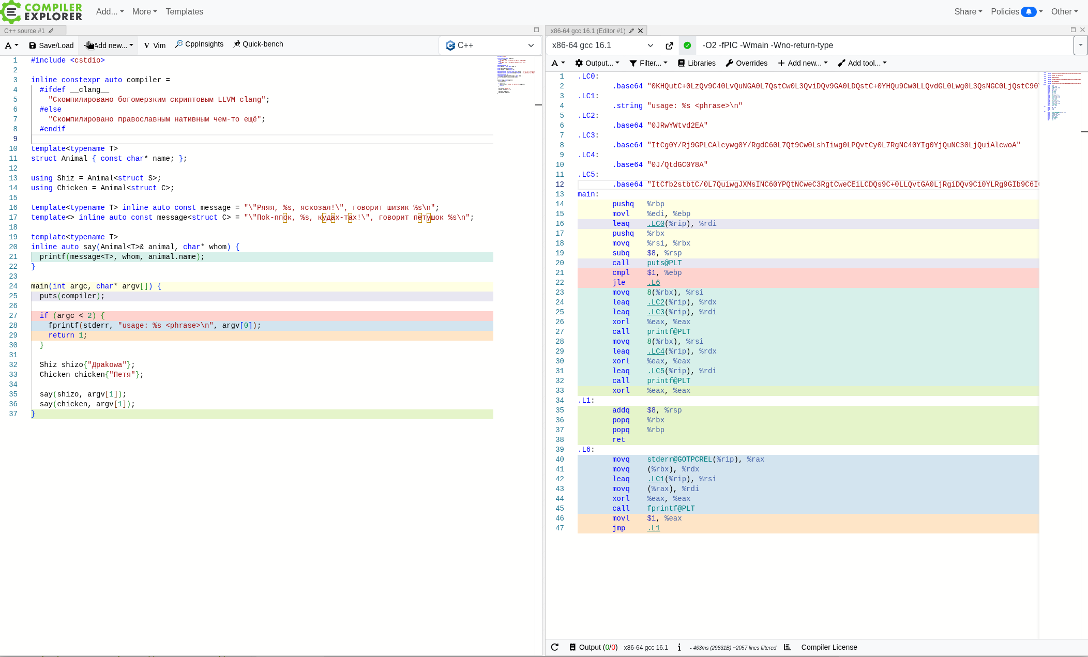This screenshot has height=657, width=1088.
Task: Click the recompile refresh icon in the status bar
Action: 555,647
